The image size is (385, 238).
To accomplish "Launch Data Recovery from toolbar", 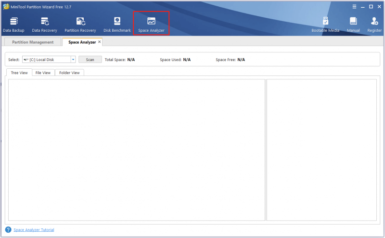I will [44, 25].
